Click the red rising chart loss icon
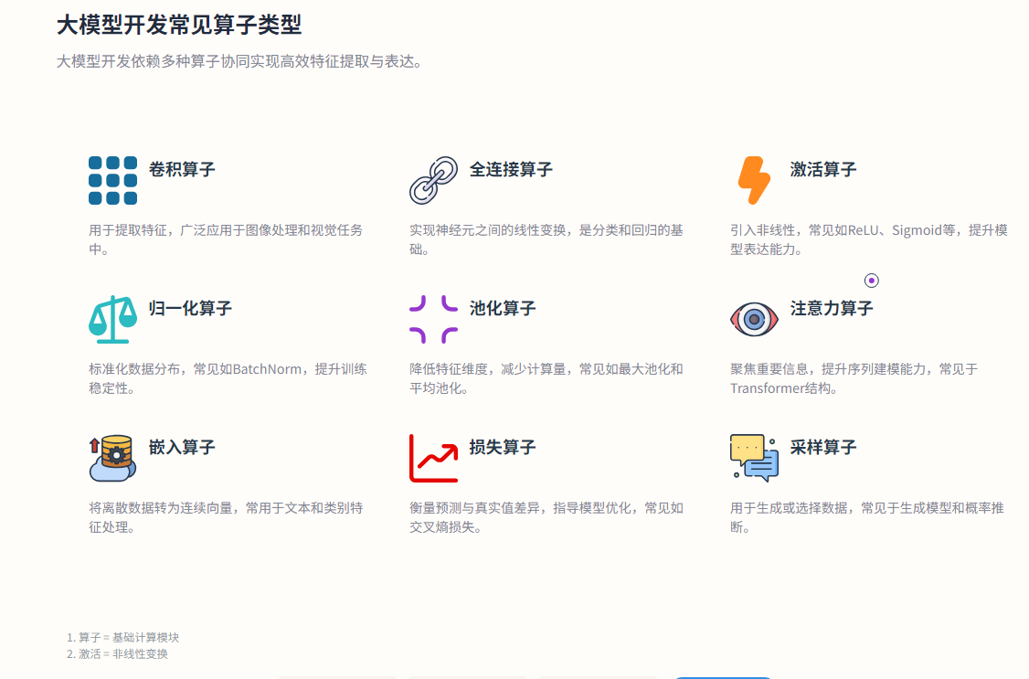 click(434, 458)
